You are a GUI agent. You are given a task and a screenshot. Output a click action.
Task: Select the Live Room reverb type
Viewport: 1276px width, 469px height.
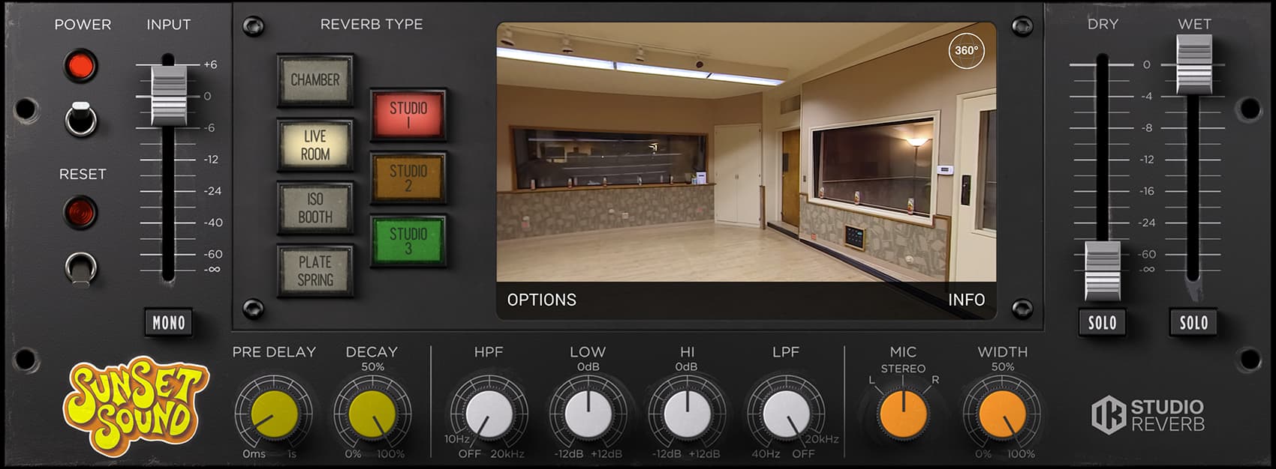point(315,145)
